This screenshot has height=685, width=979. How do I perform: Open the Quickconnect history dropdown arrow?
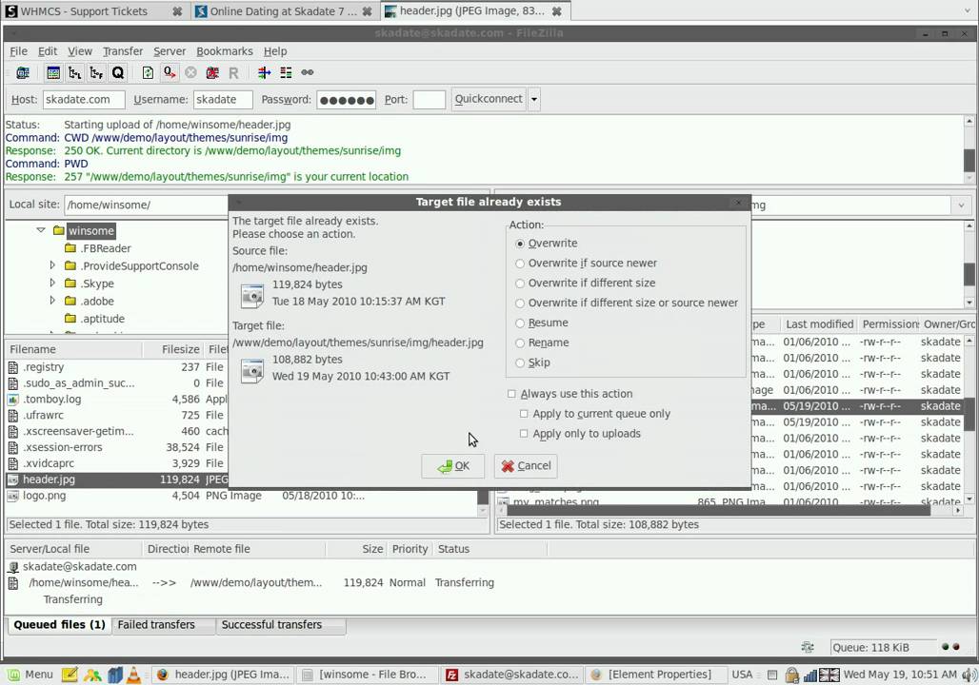[x=534, y=99]
